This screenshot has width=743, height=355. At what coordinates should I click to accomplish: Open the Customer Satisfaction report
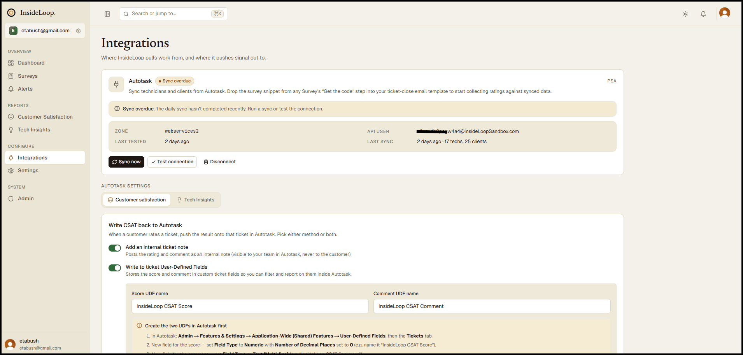click(x=45, y=117)
